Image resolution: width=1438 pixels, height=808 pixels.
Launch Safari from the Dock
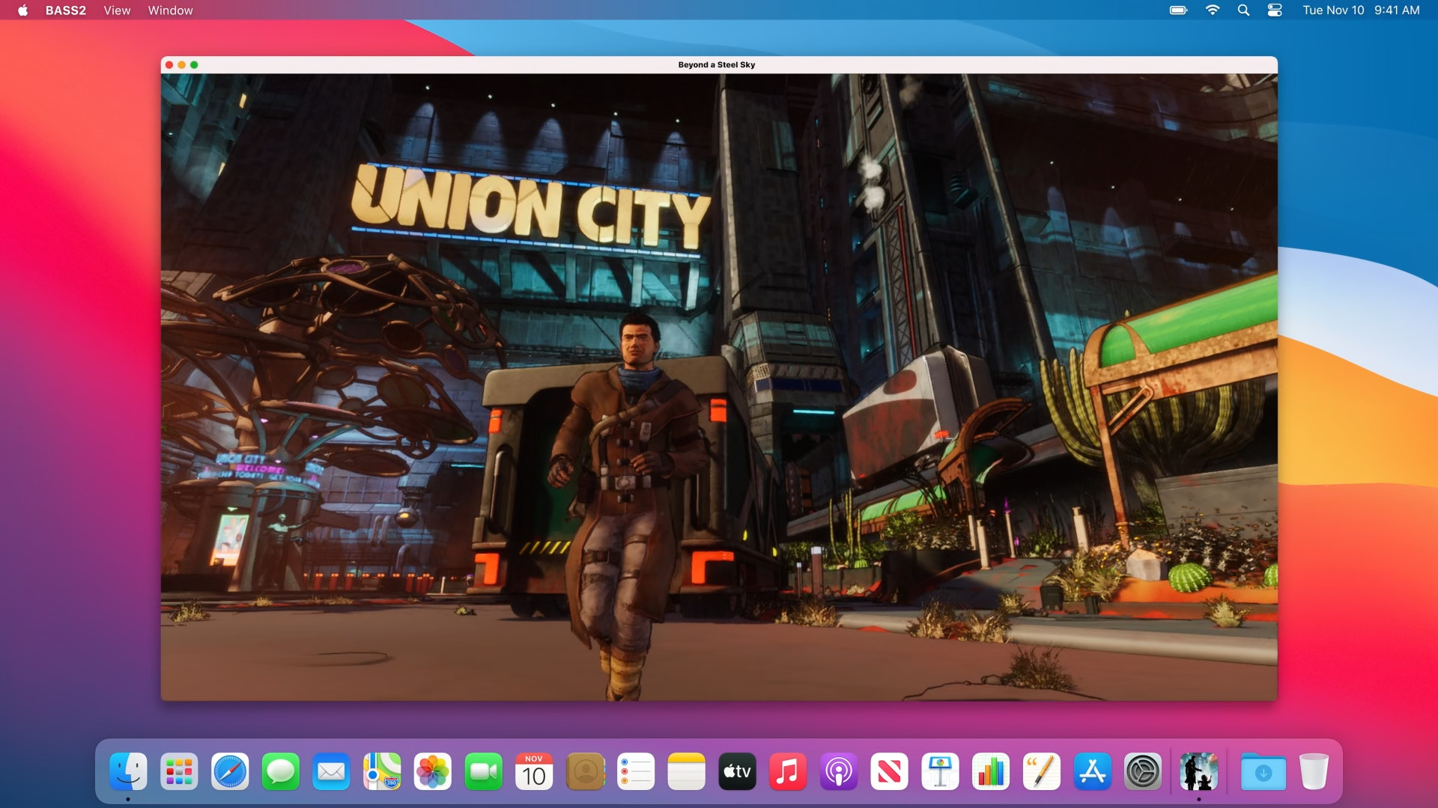230,771
